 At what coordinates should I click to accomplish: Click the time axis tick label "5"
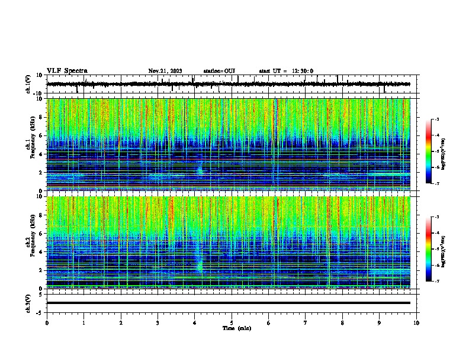coord(232,323)
